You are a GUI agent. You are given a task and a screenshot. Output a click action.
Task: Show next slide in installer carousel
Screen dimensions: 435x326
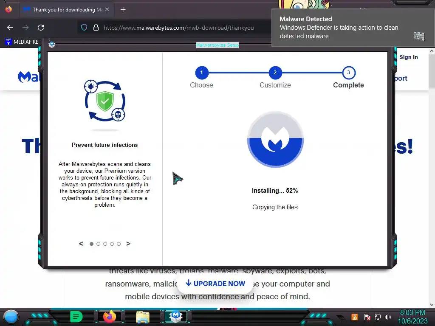coord(128,244)
